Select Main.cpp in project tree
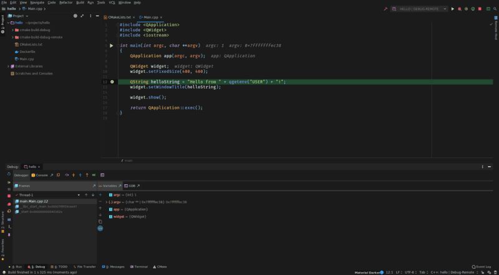499x275 pixels. [x=24, y=59]
